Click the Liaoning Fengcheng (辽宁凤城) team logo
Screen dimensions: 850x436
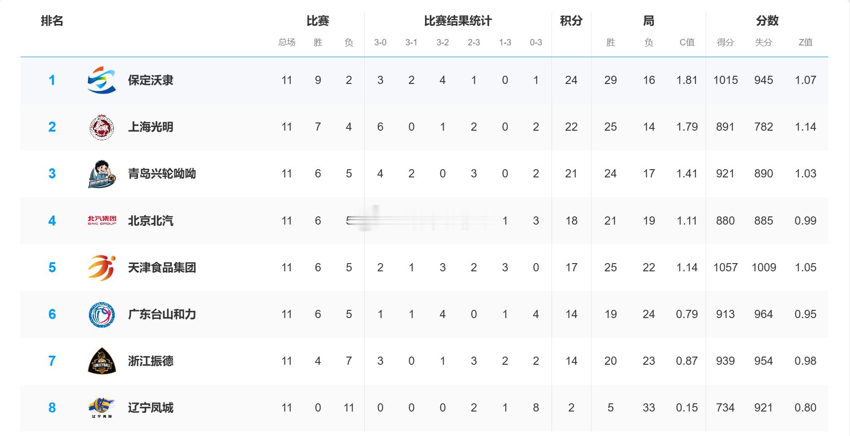tap(102, 408)
